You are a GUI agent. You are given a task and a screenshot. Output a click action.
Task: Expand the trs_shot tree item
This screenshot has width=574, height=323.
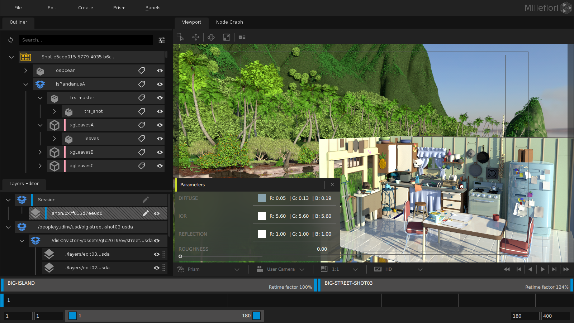pos(54,111)
